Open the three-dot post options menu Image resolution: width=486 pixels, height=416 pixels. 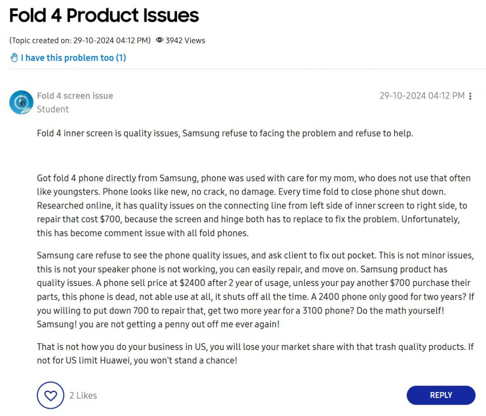(470, 96)
